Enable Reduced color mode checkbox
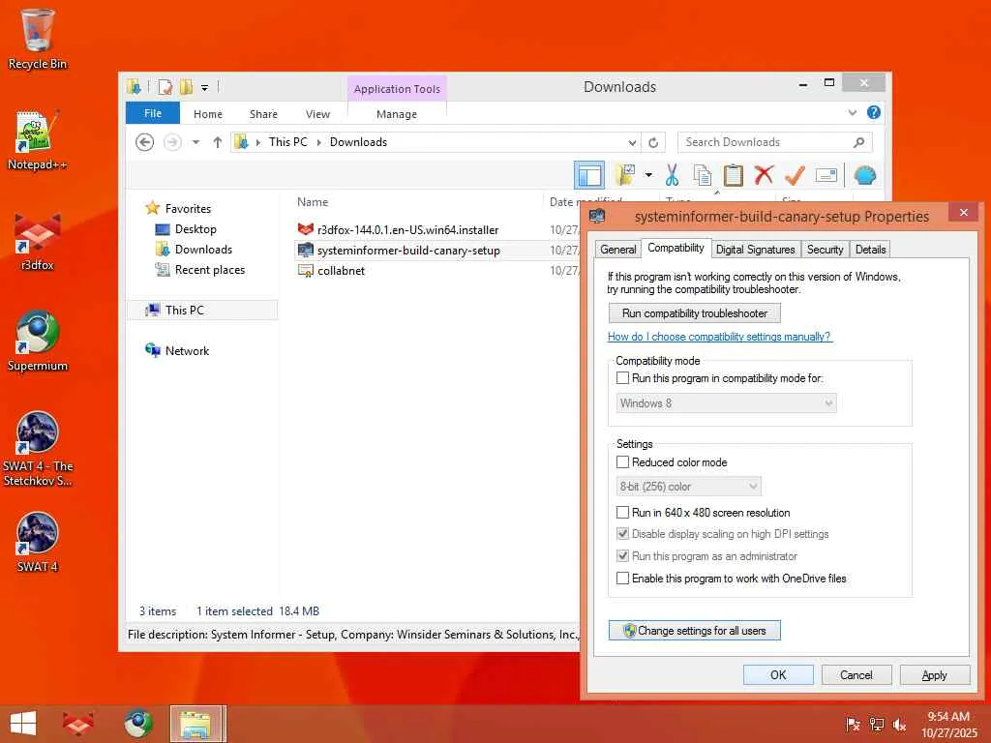 click(622, 461)
